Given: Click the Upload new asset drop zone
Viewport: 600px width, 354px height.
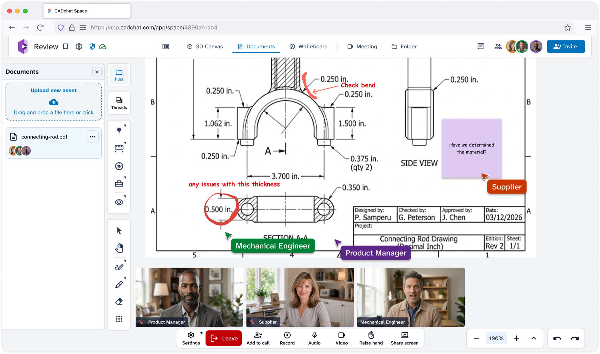Looking at the screenshot, I should click(x=54, y=102).
